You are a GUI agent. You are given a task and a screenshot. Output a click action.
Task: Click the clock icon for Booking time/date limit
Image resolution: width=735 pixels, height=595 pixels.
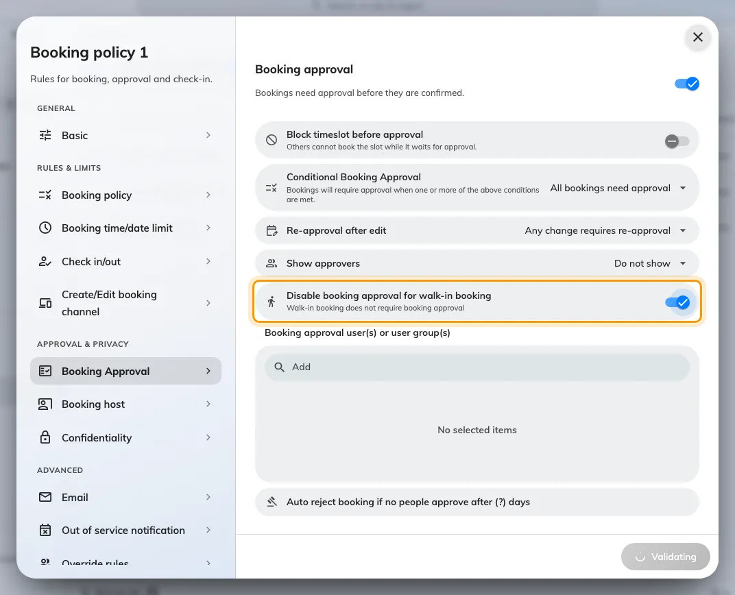click(45, 228)
